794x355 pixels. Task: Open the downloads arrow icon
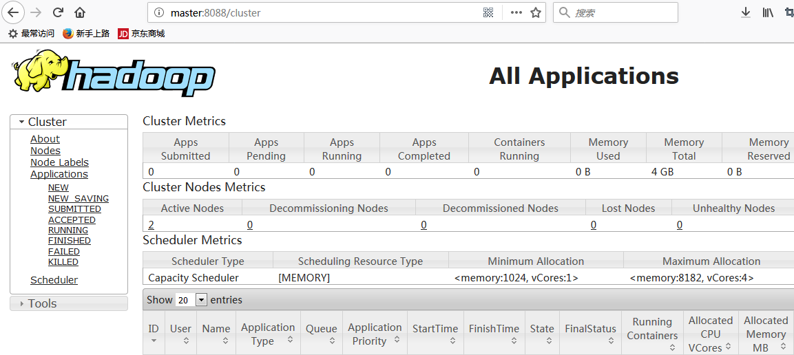[745, 12]
